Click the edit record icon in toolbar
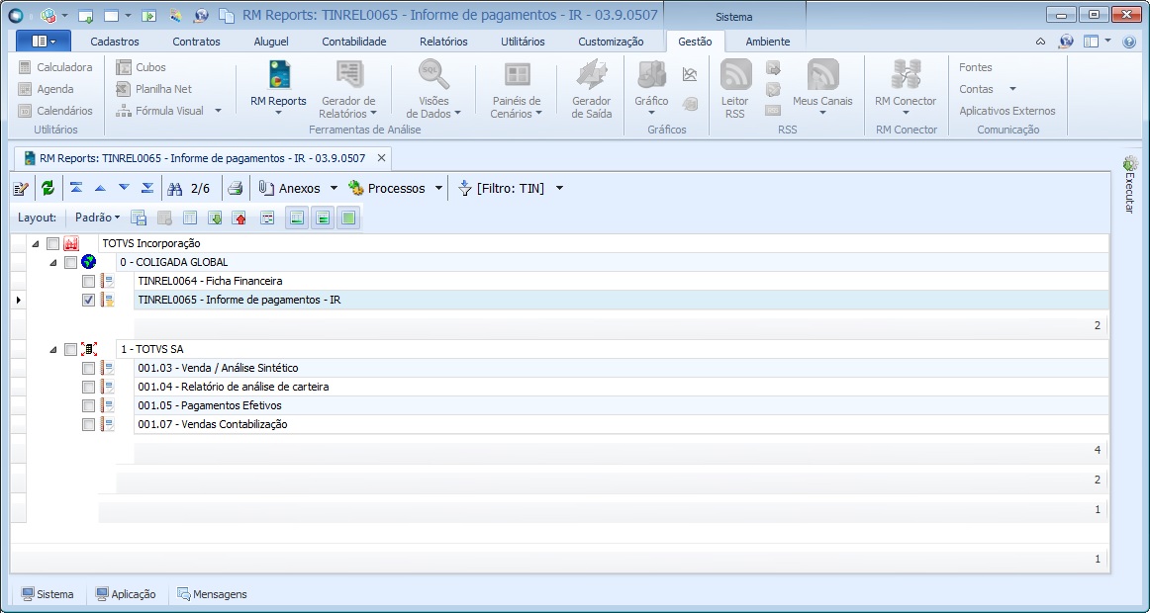This screenshot has width=1150, height=613. (21, 189)
